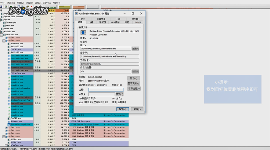
Task: Switch to the 性能图 tab
Action: [102, 22]
